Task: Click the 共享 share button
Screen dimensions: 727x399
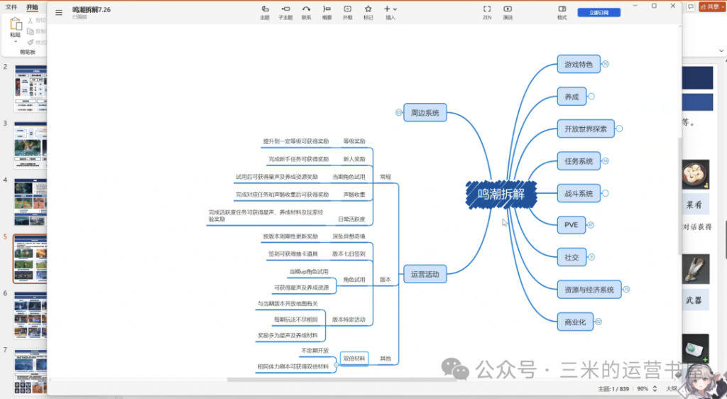Action: pyautogui.click(x=712, y=6)
